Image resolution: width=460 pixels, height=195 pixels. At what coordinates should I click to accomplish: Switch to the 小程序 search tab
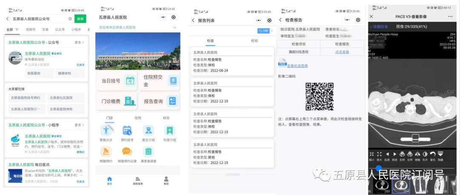[x=76, y=30]
